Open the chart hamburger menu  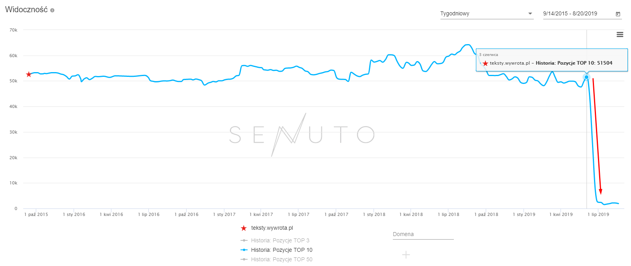click(620, 35)
